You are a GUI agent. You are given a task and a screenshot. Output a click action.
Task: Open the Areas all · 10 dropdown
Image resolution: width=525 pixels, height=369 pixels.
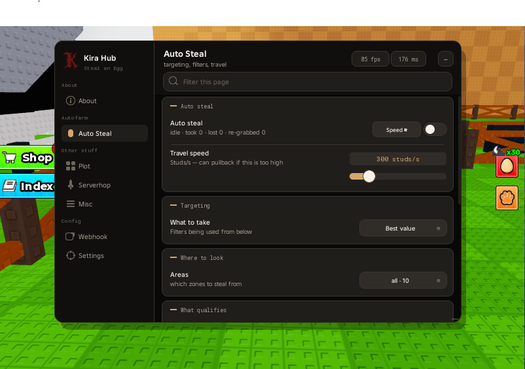[403, 281]
